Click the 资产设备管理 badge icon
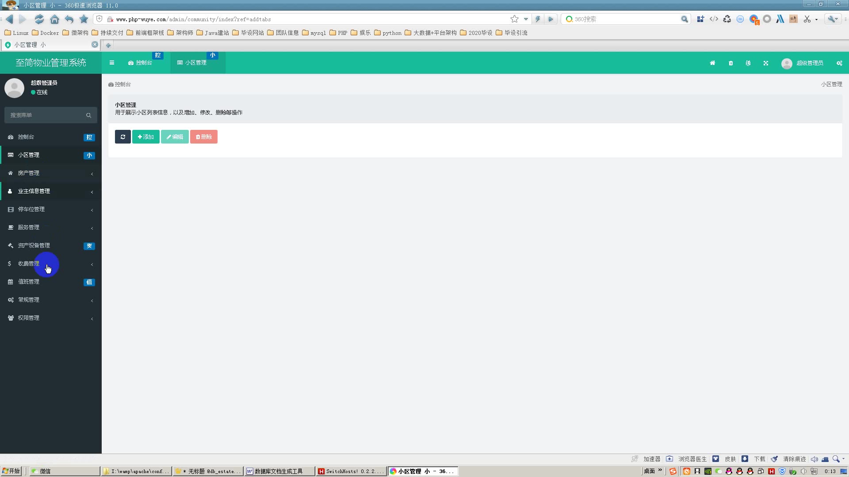Screen dimensions: 849x477 pyautogui.click(x=89, y=245)
